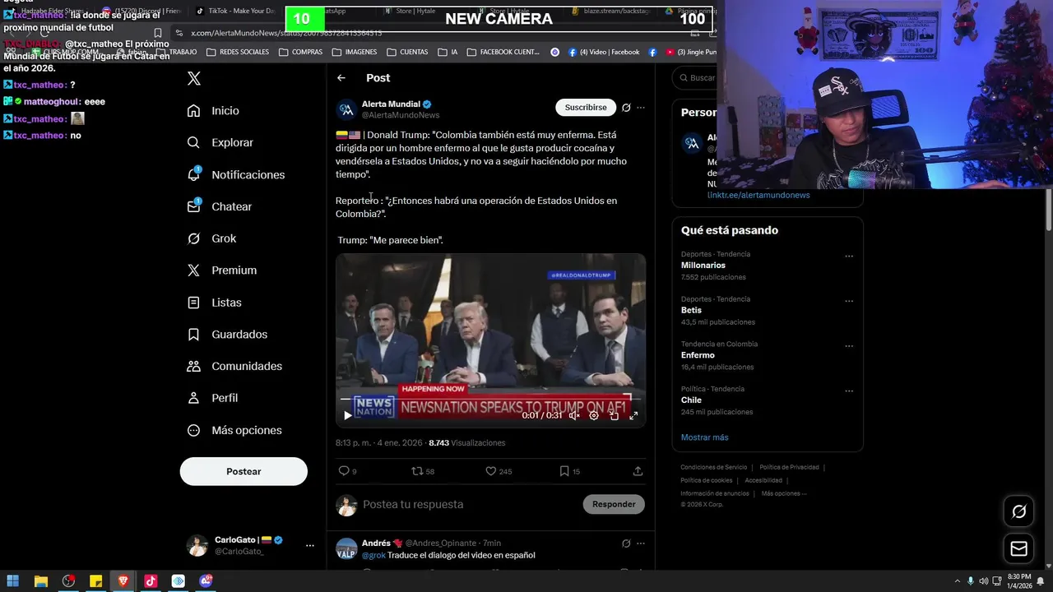Open Grok from the sidebar menu
The width and height of the screenshot is (1053, 592).
pos(212,238)
